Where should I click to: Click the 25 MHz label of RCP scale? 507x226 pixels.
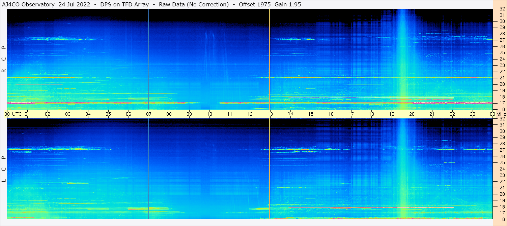(x=502, y=53)
